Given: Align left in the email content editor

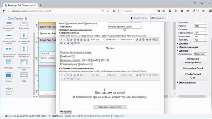Looking at the screenshot, I should click(72, 40).
